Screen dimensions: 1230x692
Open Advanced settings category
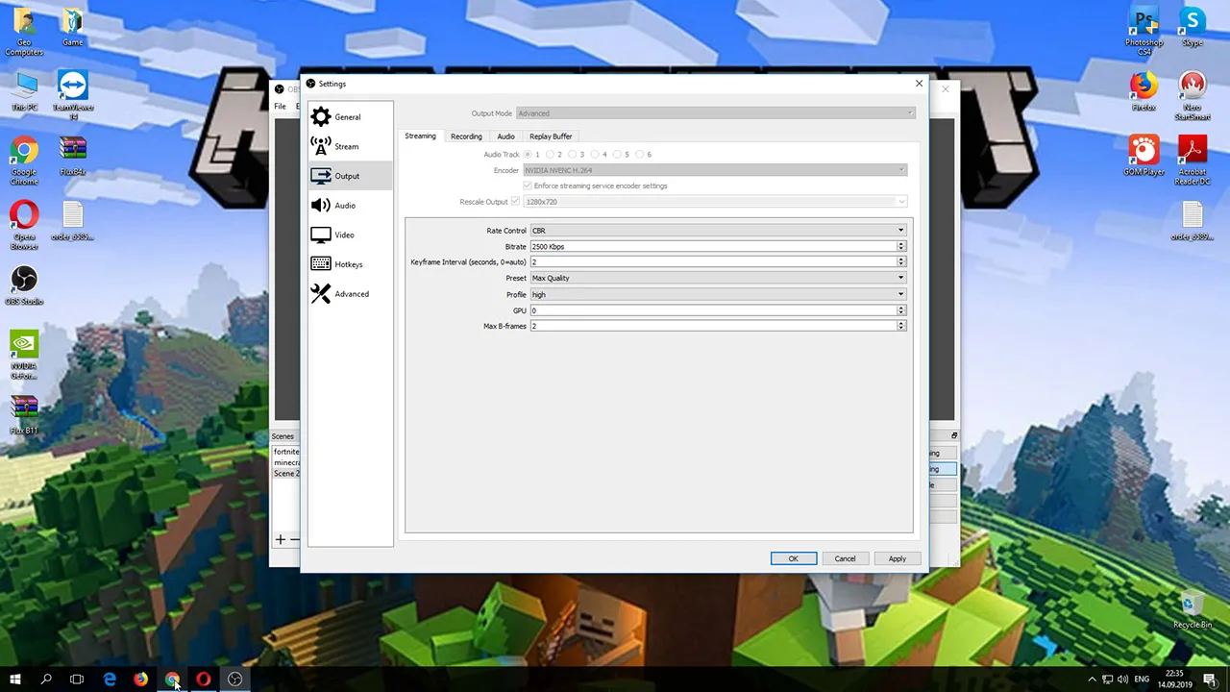[350, 294]
